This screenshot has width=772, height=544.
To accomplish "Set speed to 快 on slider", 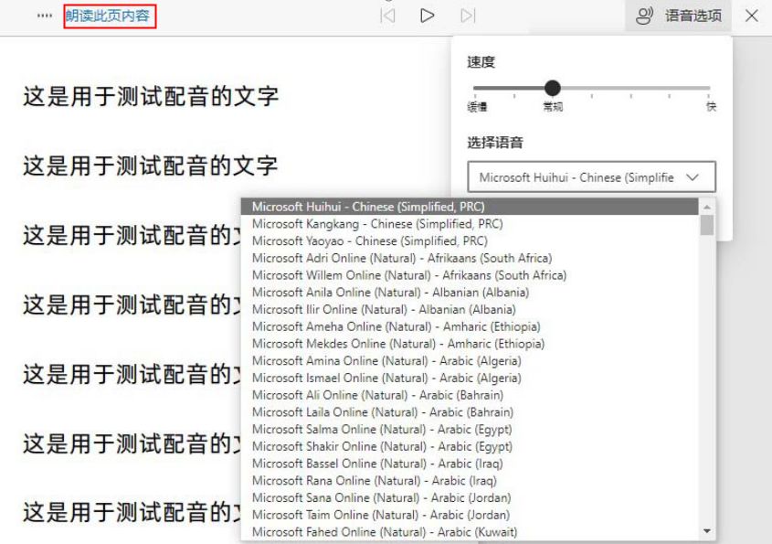I will click(x=709, y=89).
